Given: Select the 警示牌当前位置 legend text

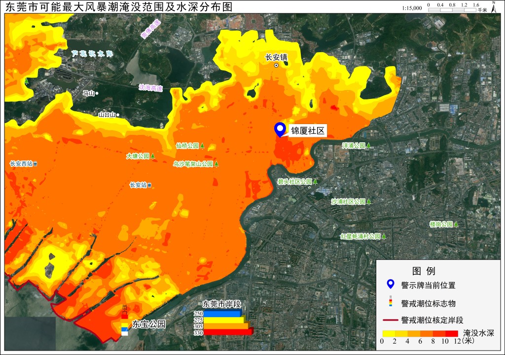Looking at the screenshot, I should click(x=428, y=285).
